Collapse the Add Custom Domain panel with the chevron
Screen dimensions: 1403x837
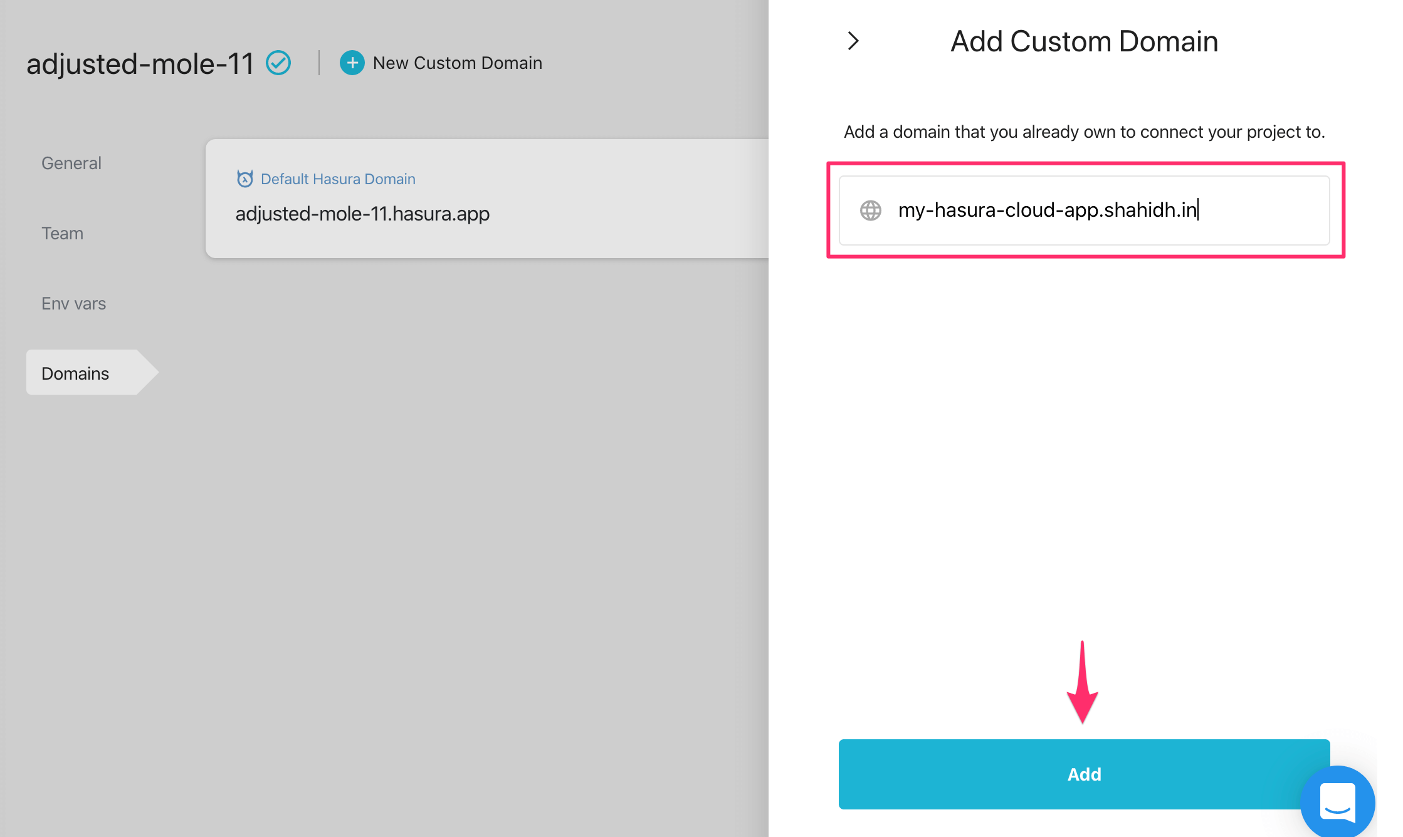pos(853,41)
